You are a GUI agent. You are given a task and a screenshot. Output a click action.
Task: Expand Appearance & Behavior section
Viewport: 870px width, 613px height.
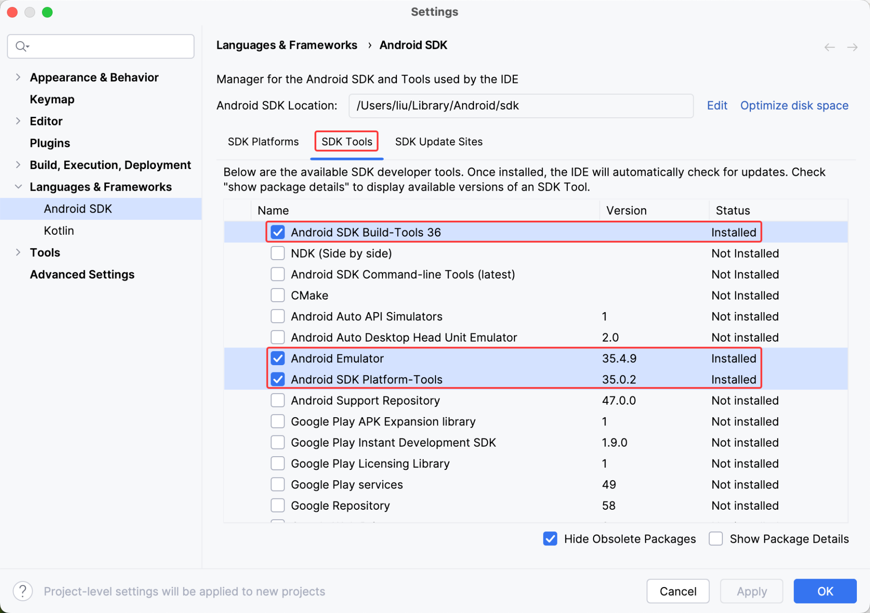[18, 77]
